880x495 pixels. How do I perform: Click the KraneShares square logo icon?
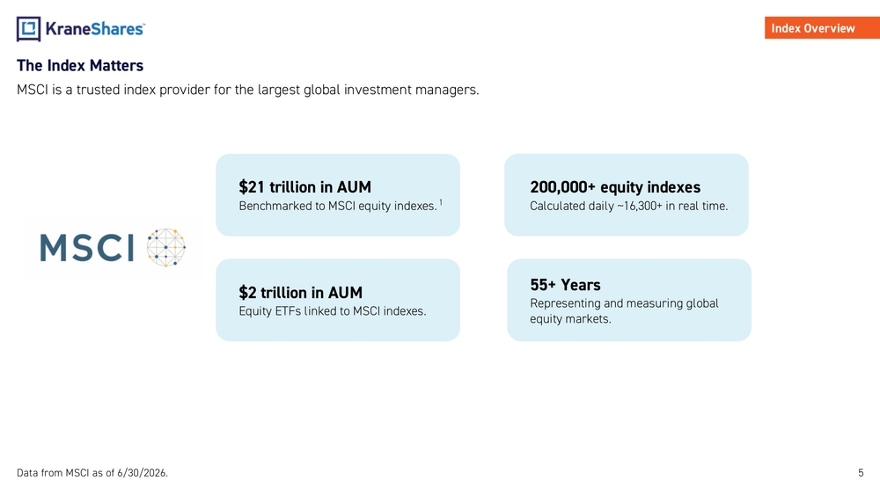point(29,29)
